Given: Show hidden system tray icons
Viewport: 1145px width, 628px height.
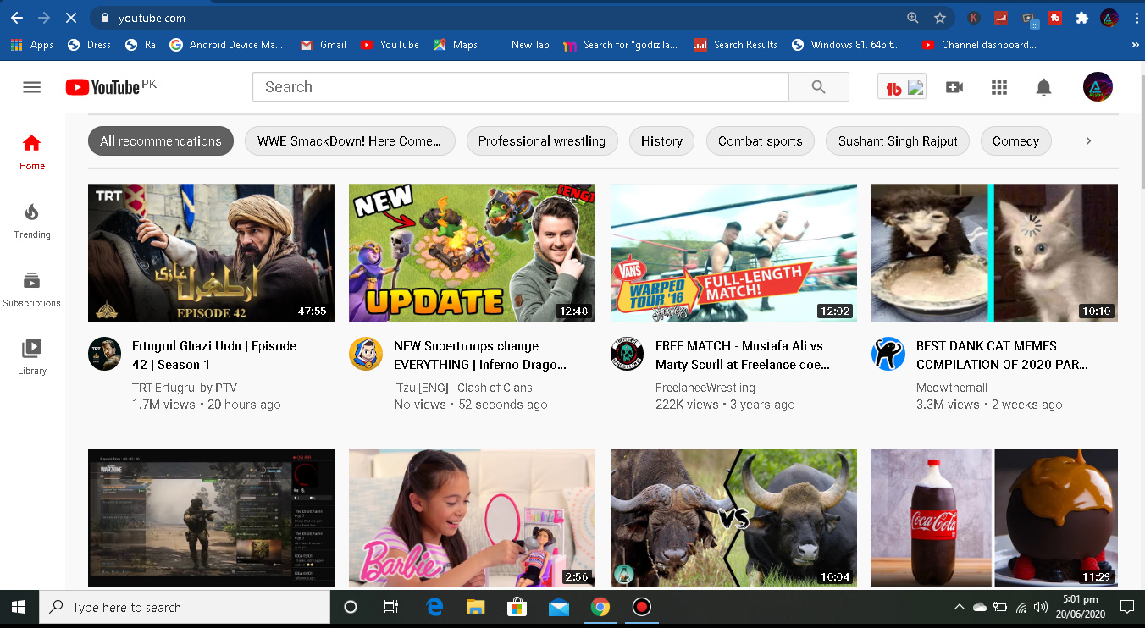Looking at the screenshot, I should pos(959,607).
